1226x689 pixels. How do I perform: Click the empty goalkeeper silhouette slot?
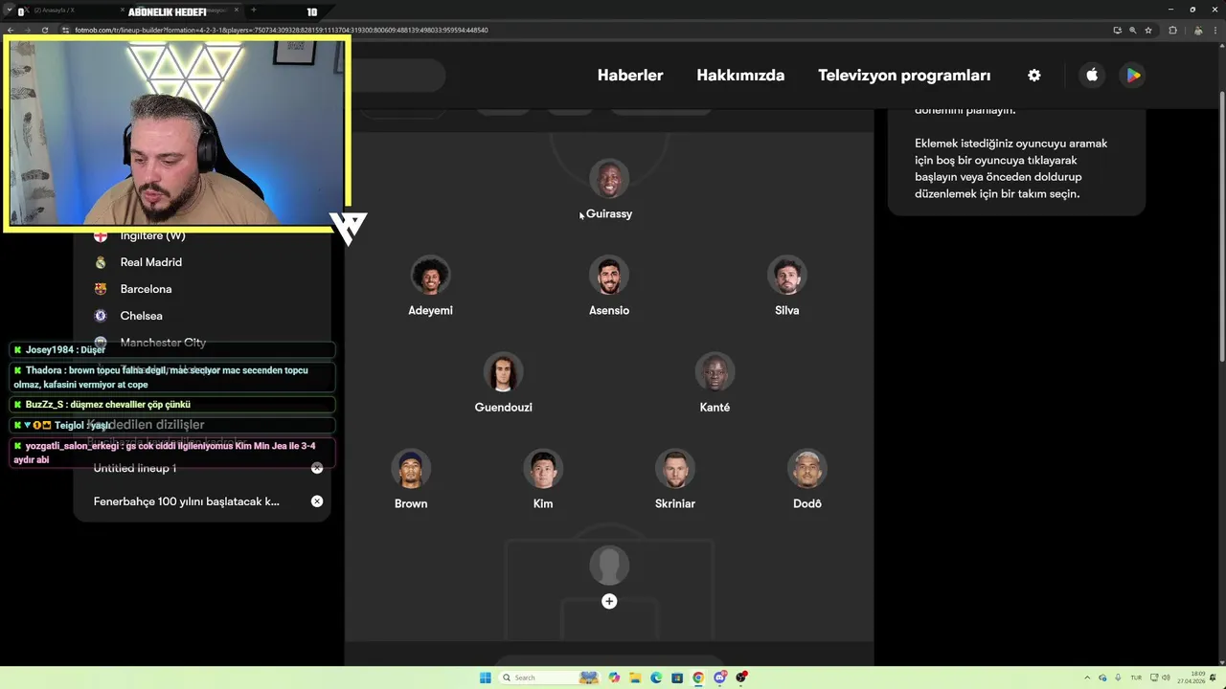pos(609,566)
